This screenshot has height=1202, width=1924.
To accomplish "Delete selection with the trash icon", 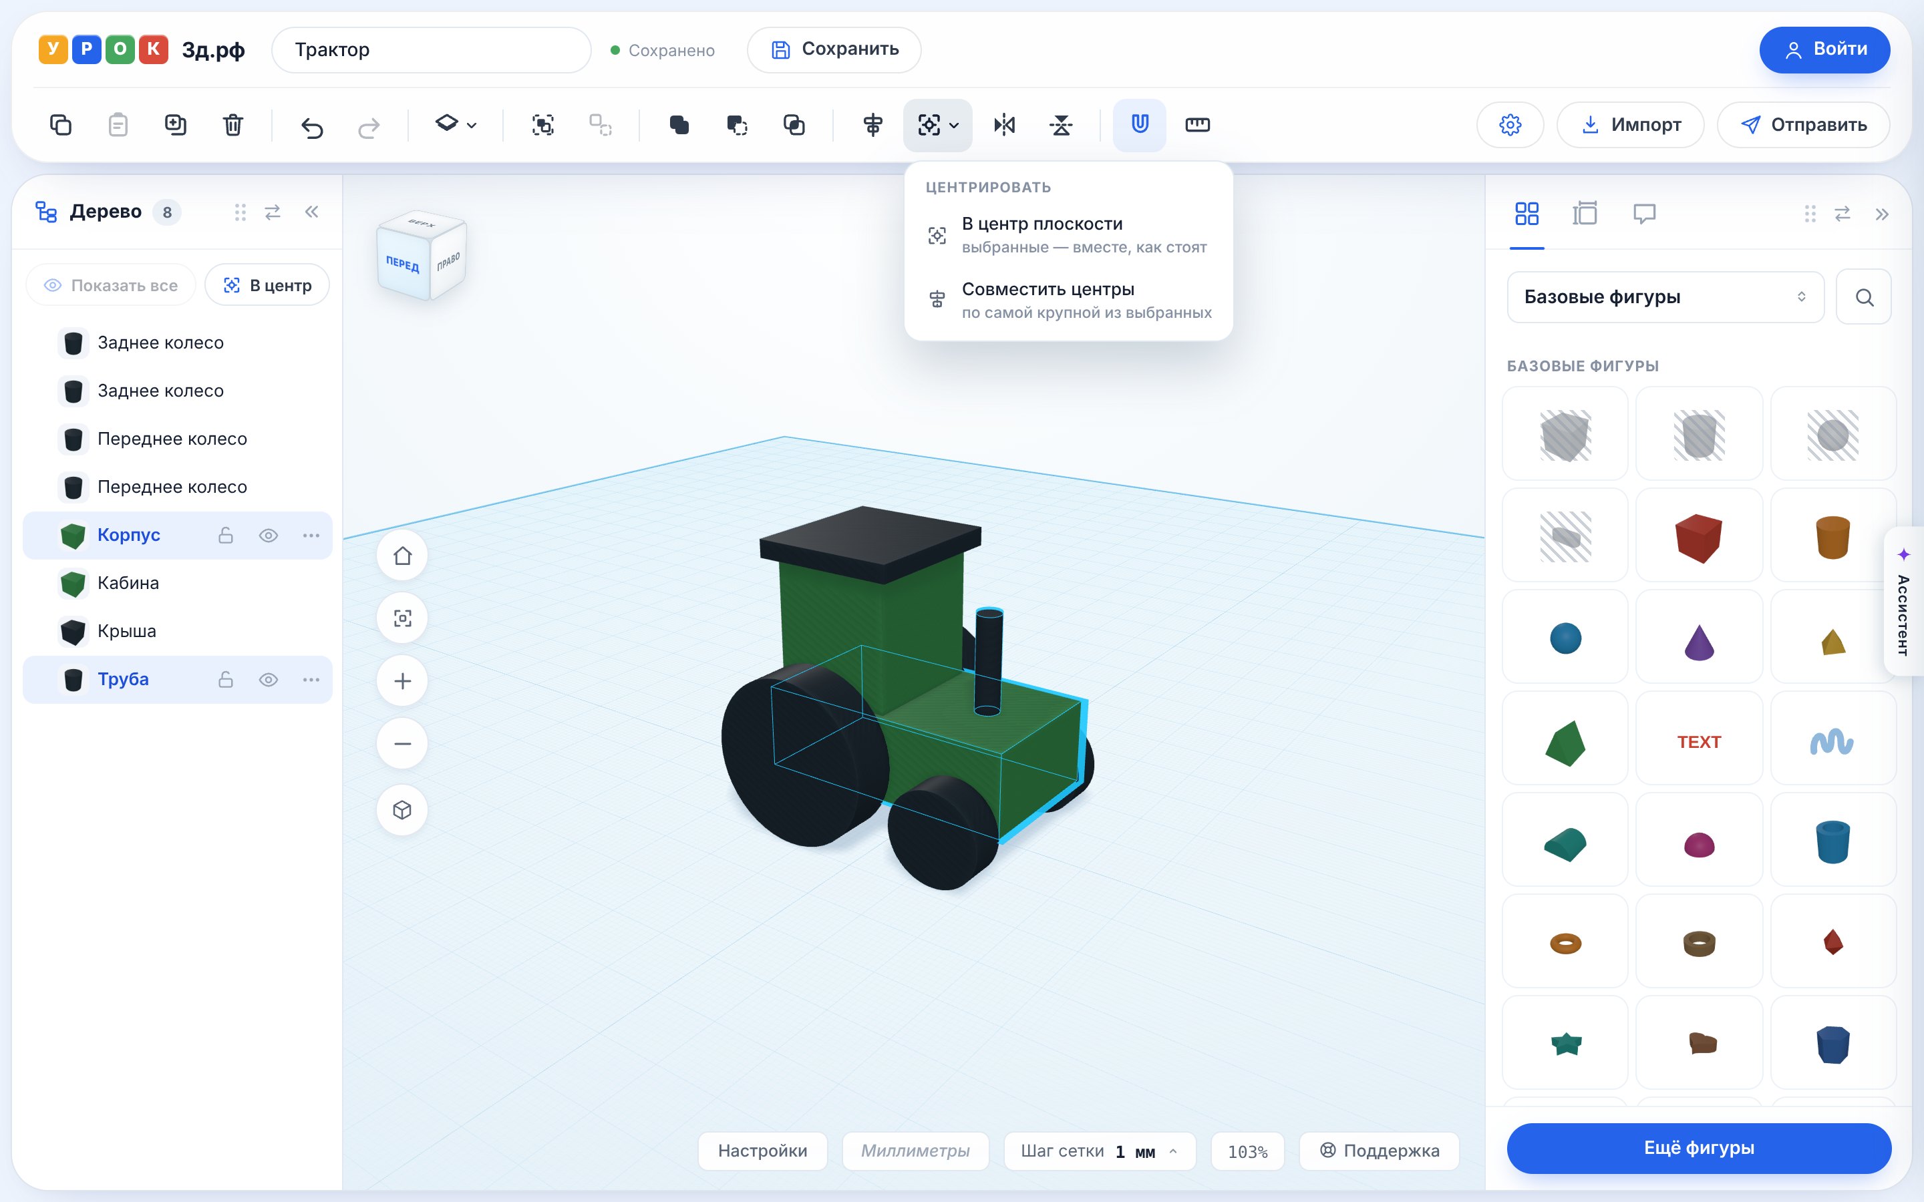I will tap(232, 125).
